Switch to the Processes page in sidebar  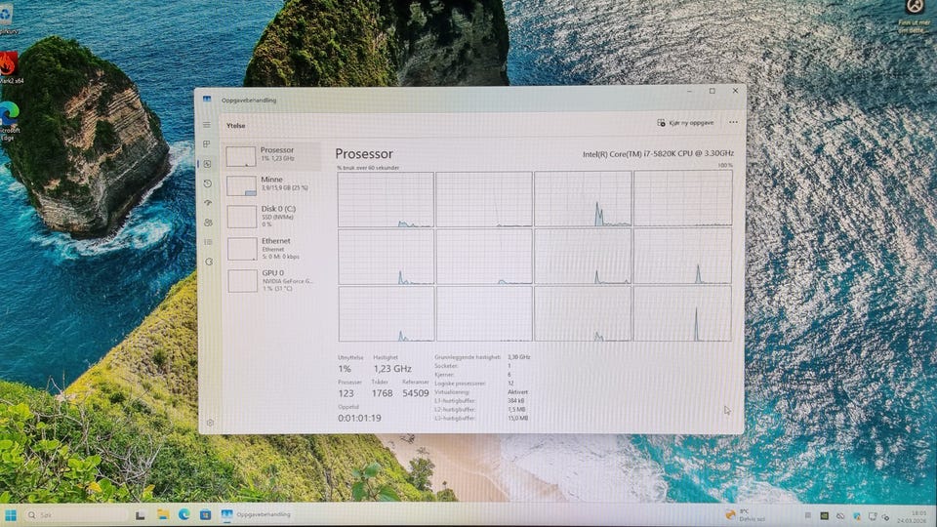(207, 144)
